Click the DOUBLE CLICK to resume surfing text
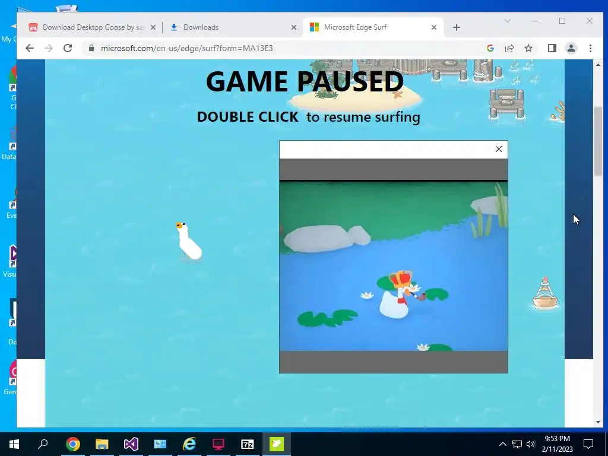Image resolution: width=608 pixels, height=456 pixels. (308, 117)
